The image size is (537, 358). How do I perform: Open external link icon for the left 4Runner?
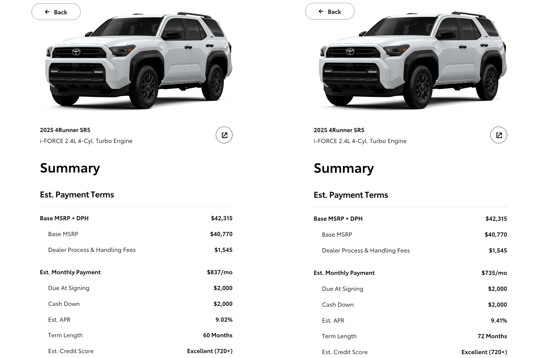(x=224, y=135)
